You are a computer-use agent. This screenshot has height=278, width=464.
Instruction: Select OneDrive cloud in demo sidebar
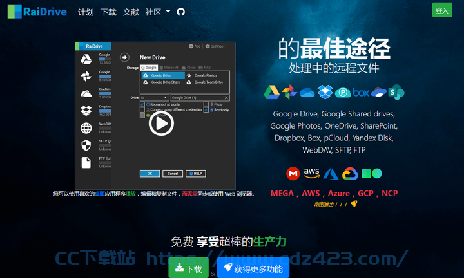tap(86, 94)
